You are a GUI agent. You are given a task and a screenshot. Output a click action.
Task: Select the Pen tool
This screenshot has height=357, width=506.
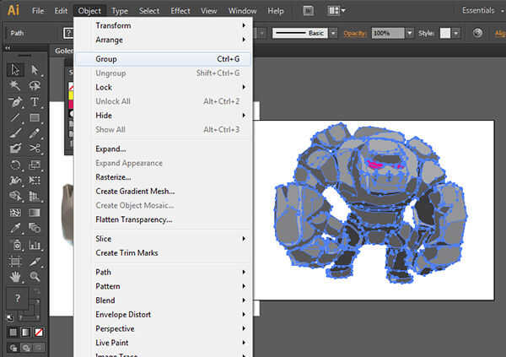[x=15, y=101]
